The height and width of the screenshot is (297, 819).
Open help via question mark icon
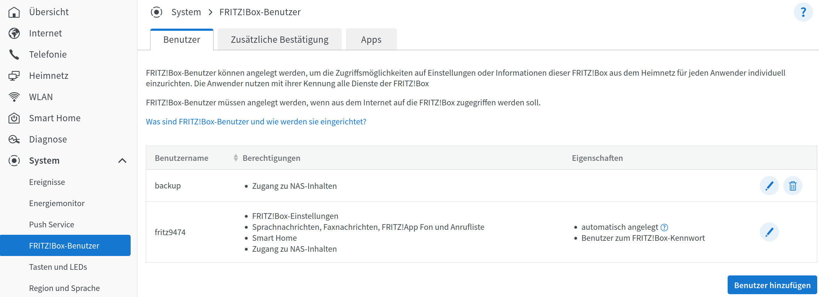point(803,12)
